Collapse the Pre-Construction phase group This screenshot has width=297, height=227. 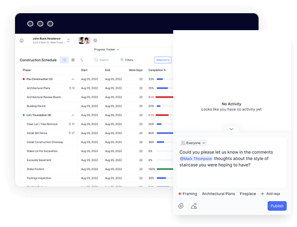73,79
